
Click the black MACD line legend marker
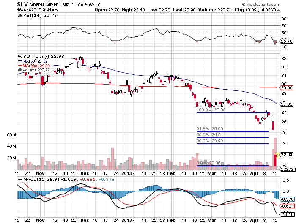20,179
